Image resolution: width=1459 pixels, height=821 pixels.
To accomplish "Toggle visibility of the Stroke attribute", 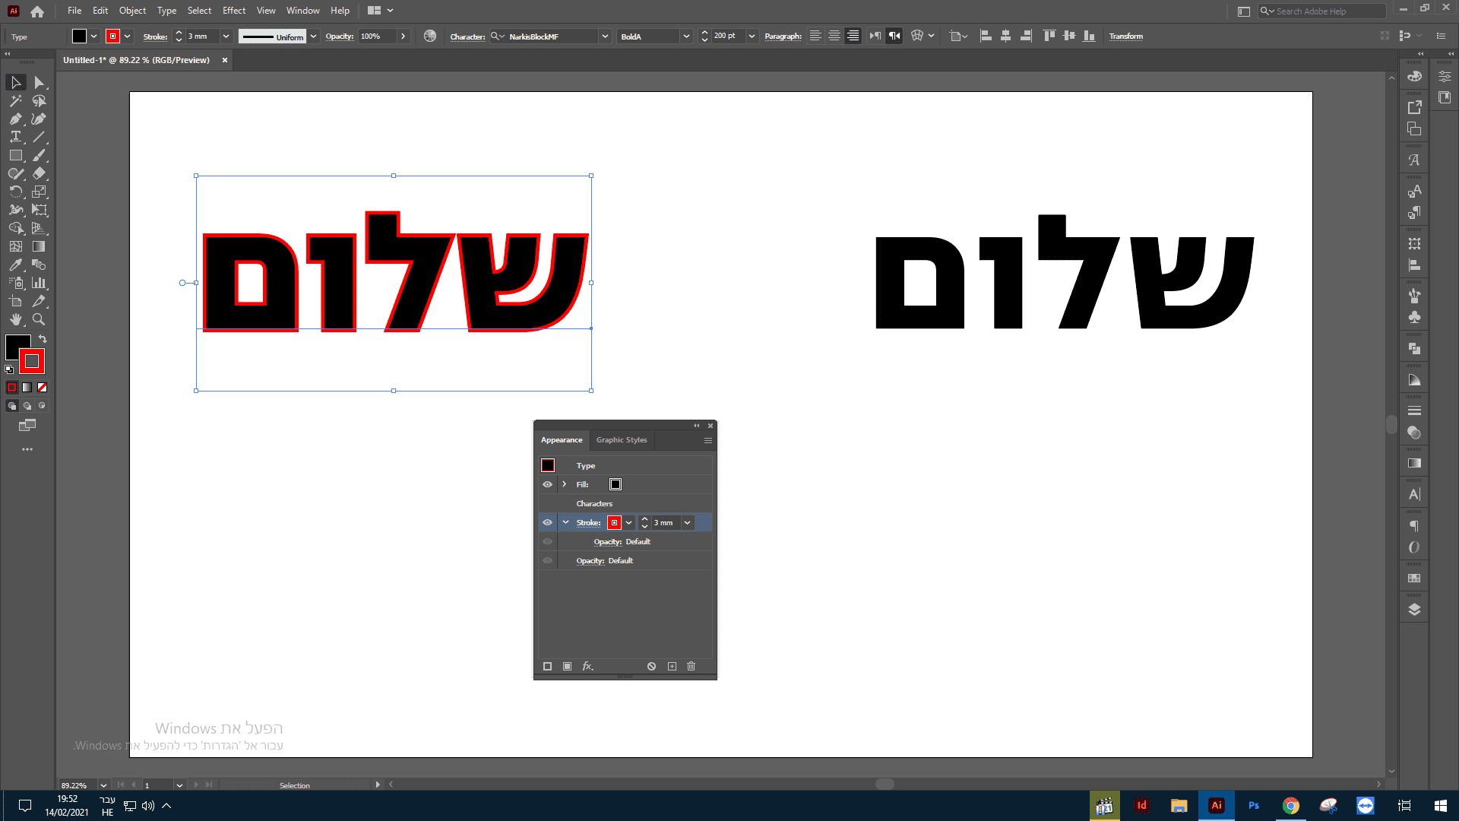I will tap(547, 523).
